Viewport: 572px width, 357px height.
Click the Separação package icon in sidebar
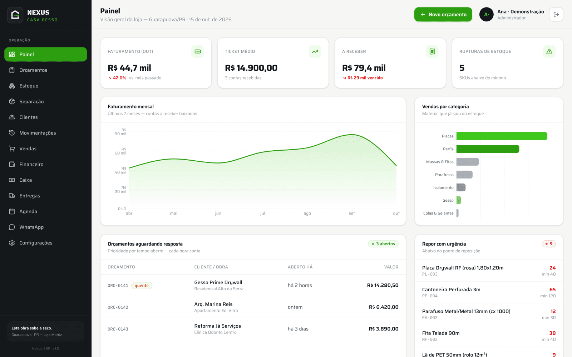pos(12,101)
